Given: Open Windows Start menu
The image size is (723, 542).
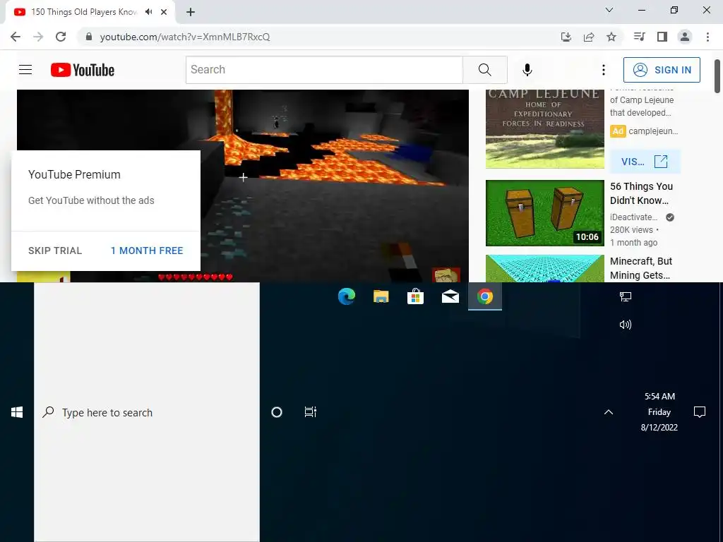Looking at the screenshot, I should [17, 412].
